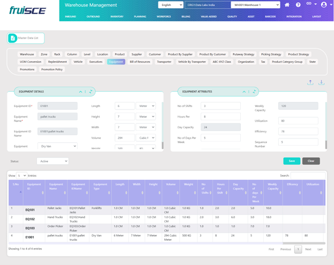Open the Warehouse 1 selector dropdown
The image size is (334, 265).
[x=255, y=5]
